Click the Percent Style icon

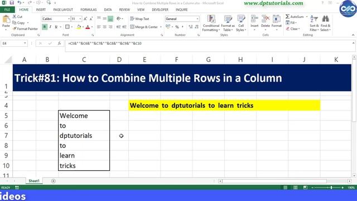177,27
